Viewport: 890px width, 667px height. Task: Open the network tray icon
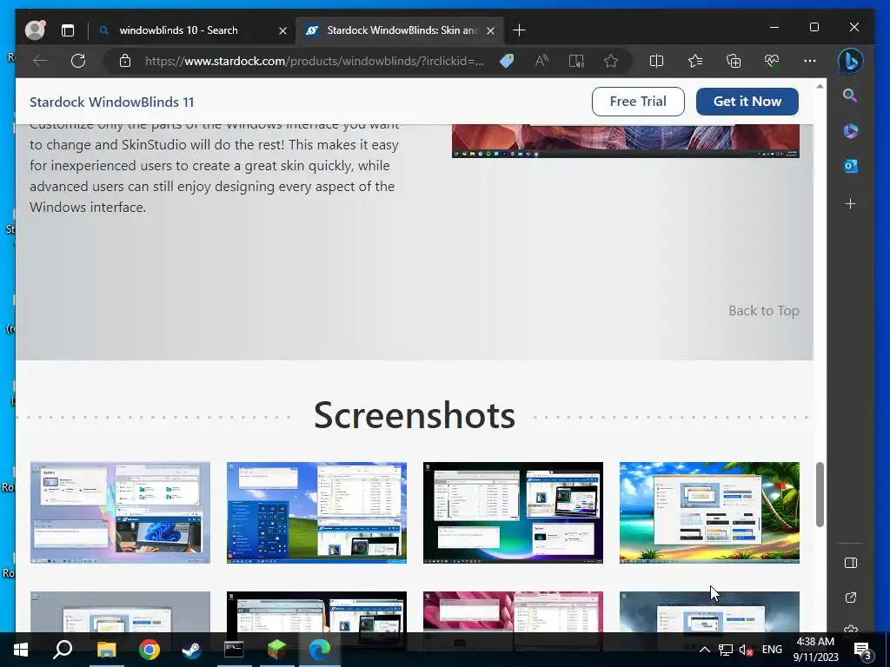(726, 650)
